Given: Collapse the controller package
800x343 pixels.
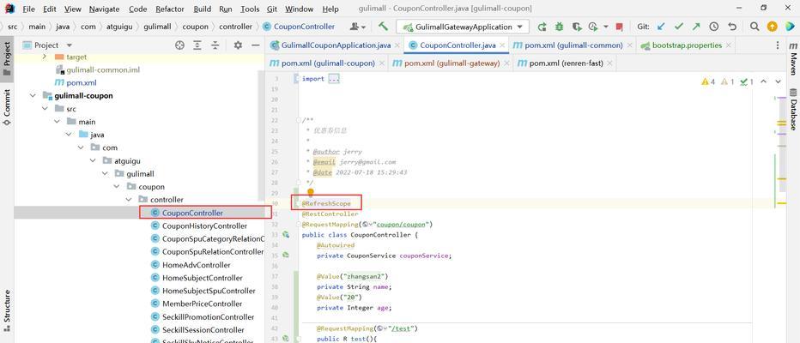Looking at the screenshot, I should tap(129, 199).
